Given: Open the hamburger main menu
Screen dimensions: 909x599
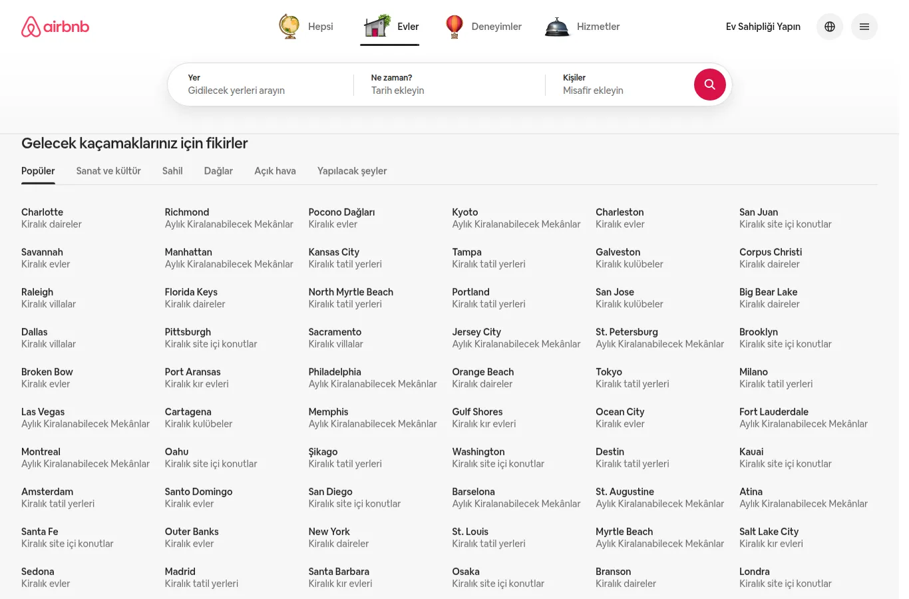Looking at the screenshot, I should pyautogui.click(x=864, y=27).
